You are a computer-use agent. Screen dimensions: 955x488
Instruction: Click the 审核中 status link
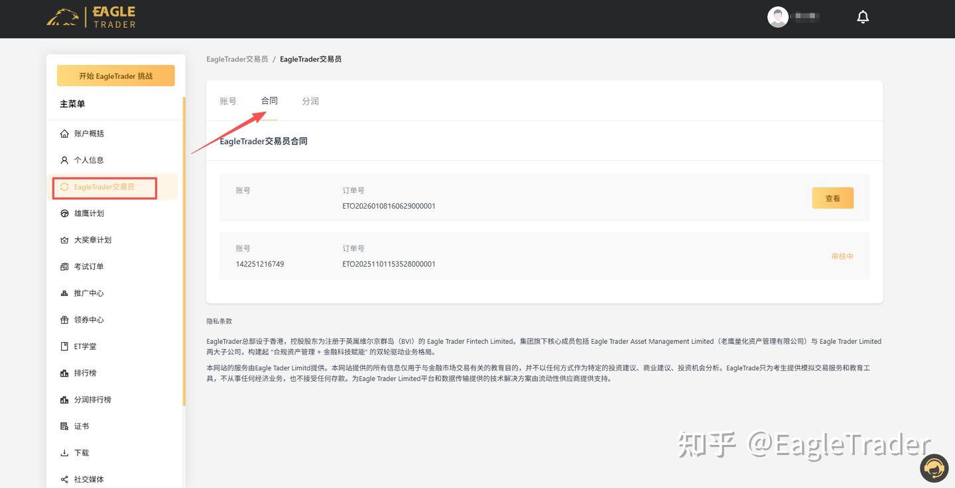(x=841, y=256)
